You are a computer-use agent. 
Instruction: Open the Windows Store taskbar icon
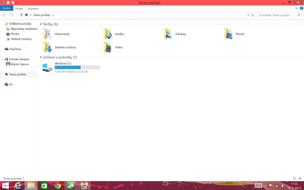pyautogui.click(x=44, y=185)
